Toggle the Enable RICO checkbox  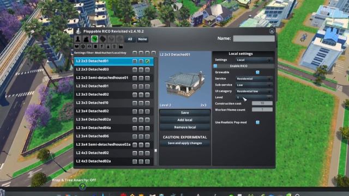tap(215, 66)
